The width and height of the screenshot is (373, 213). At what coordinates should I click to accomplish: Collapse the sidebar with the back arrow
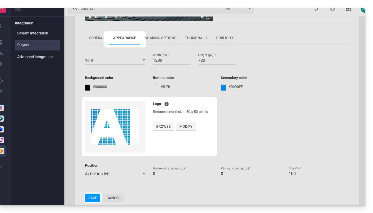[x=18, y=9]
